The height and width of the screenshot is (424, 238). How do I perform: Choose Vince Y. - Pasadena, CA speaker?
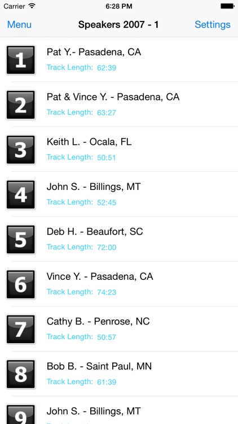119,284
